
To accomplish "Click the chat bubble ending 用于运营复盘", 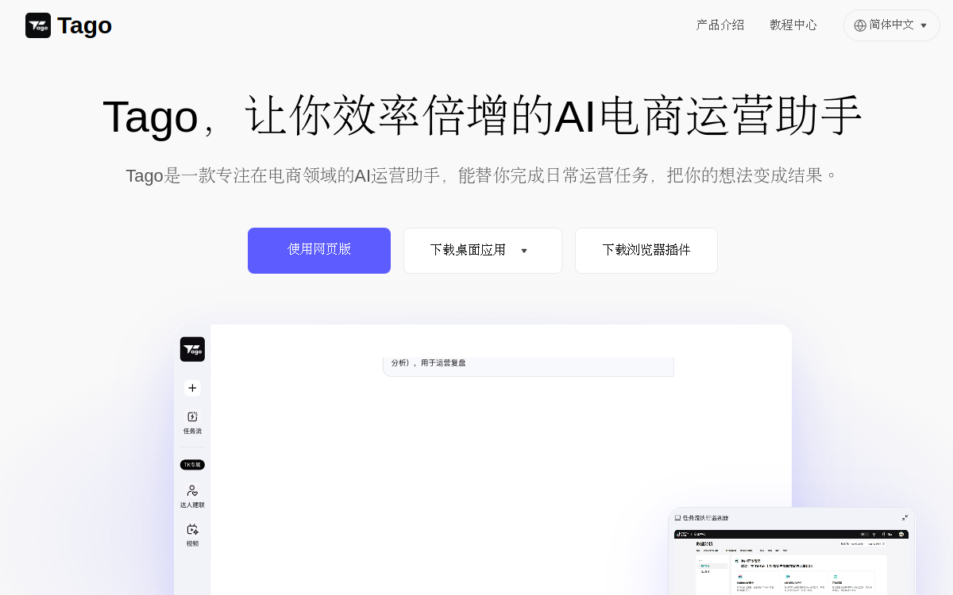I will (528, 366).
